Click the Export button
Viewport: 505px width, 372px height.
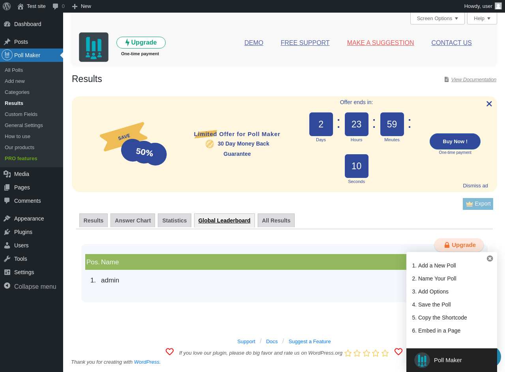(478, 204)
